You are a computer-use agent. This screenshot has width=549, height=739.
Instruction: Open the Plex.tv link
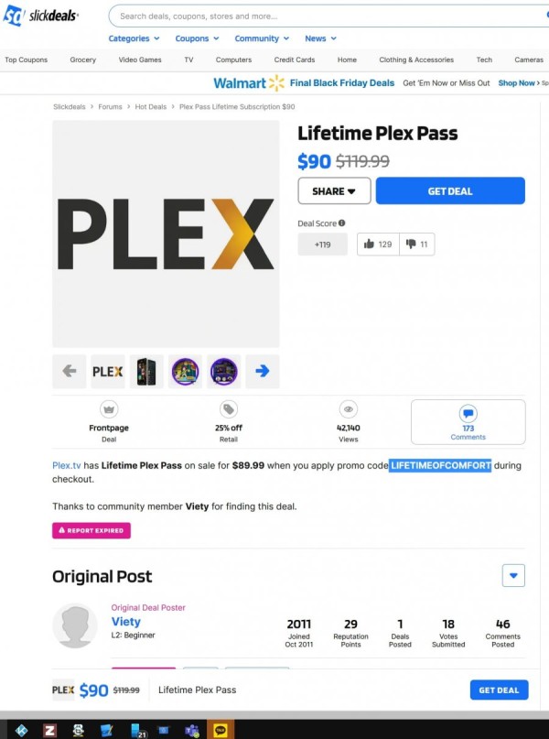[67, 465]
